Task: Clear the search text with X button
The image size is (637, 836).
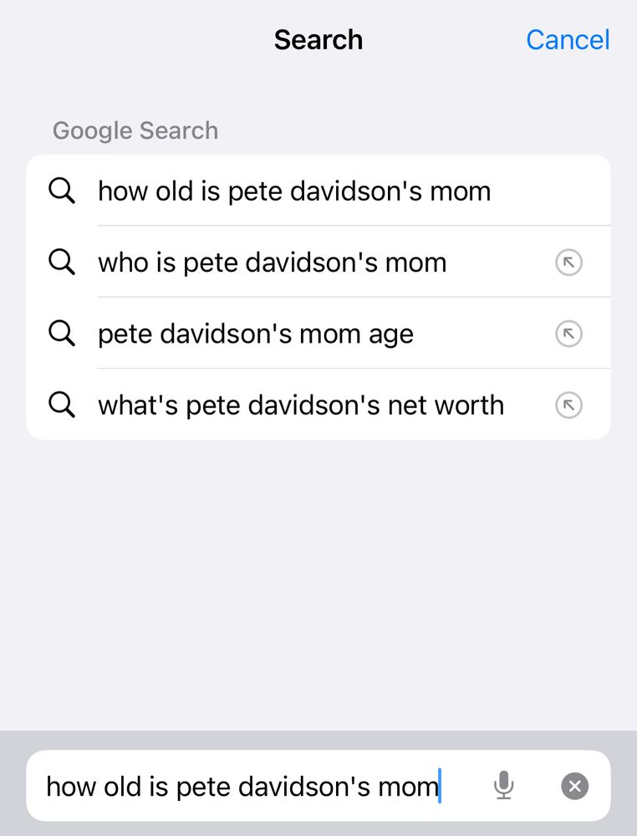Action: click(x=574, y=786)
